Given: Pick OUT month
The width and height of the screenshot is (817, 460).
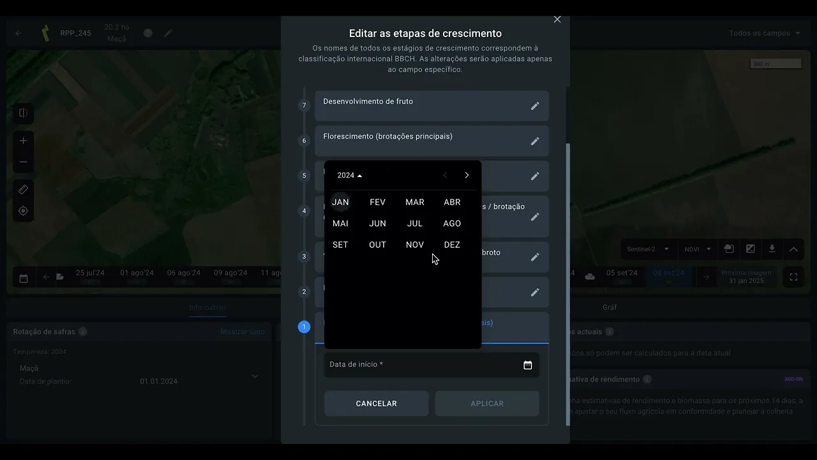Looking at the screenshot, I should tap(377, 245).
